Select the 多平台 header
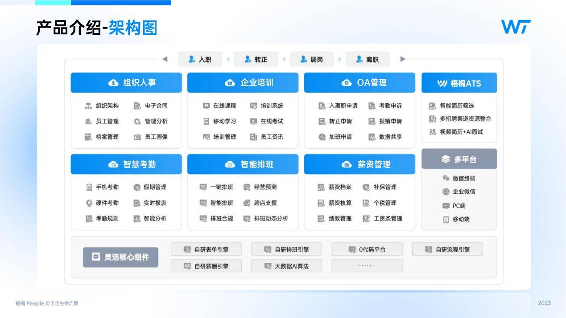The height and width of the screenshot is (318, 566). coord(459,159)
